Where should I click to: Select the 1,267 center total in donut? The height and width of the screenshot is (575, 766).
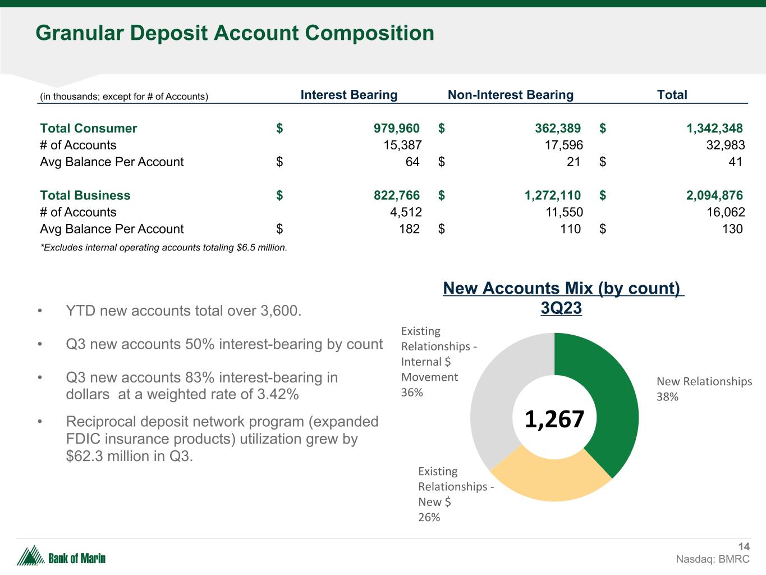coord(554,419)
